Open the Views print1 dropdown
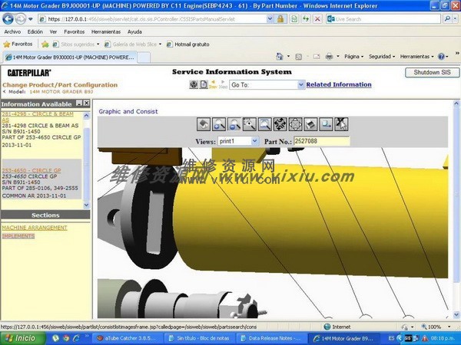The image size is (461, 345). pyautogui.click(x=238, y=141)
